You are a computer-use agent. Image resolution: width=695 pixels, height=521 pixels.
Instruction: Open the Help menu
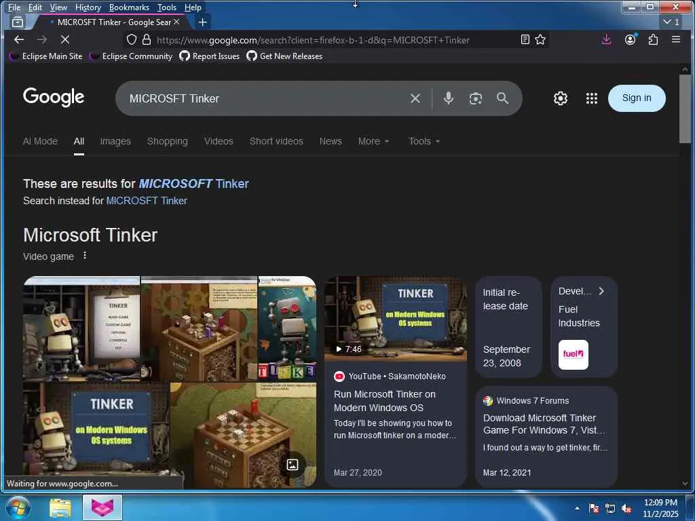[x=193, y=7]
